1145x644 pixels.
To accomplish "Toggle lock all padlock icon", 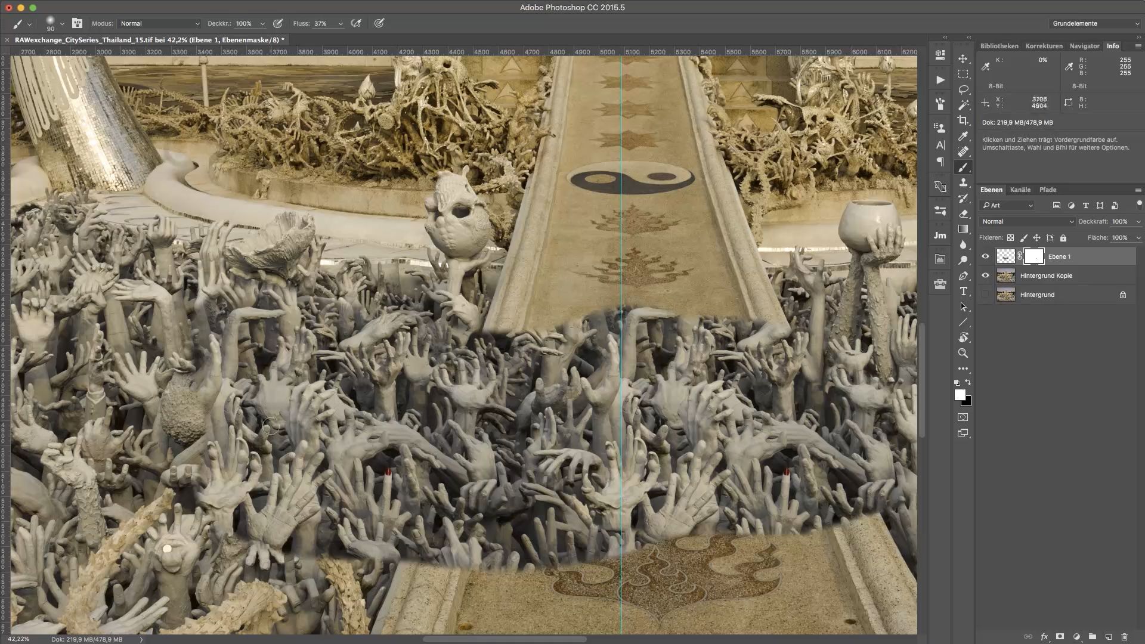I will click(x=1063, y=238).
